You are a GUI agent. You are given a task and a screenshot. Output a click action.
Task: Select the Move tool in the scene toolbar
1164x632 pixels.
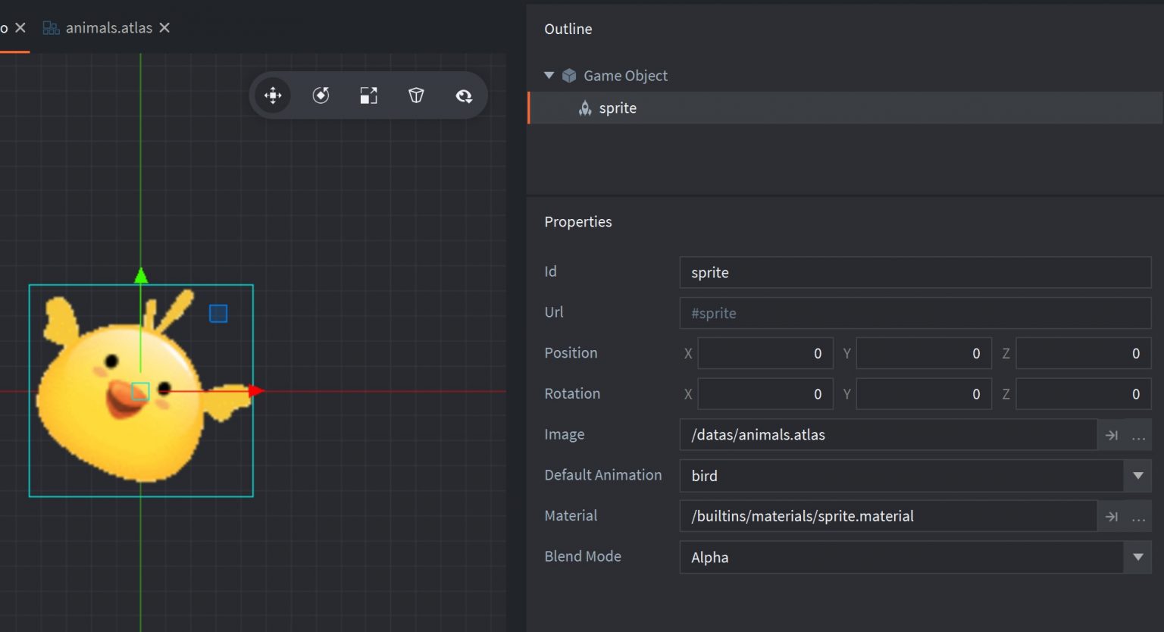(x=273, y=95)
